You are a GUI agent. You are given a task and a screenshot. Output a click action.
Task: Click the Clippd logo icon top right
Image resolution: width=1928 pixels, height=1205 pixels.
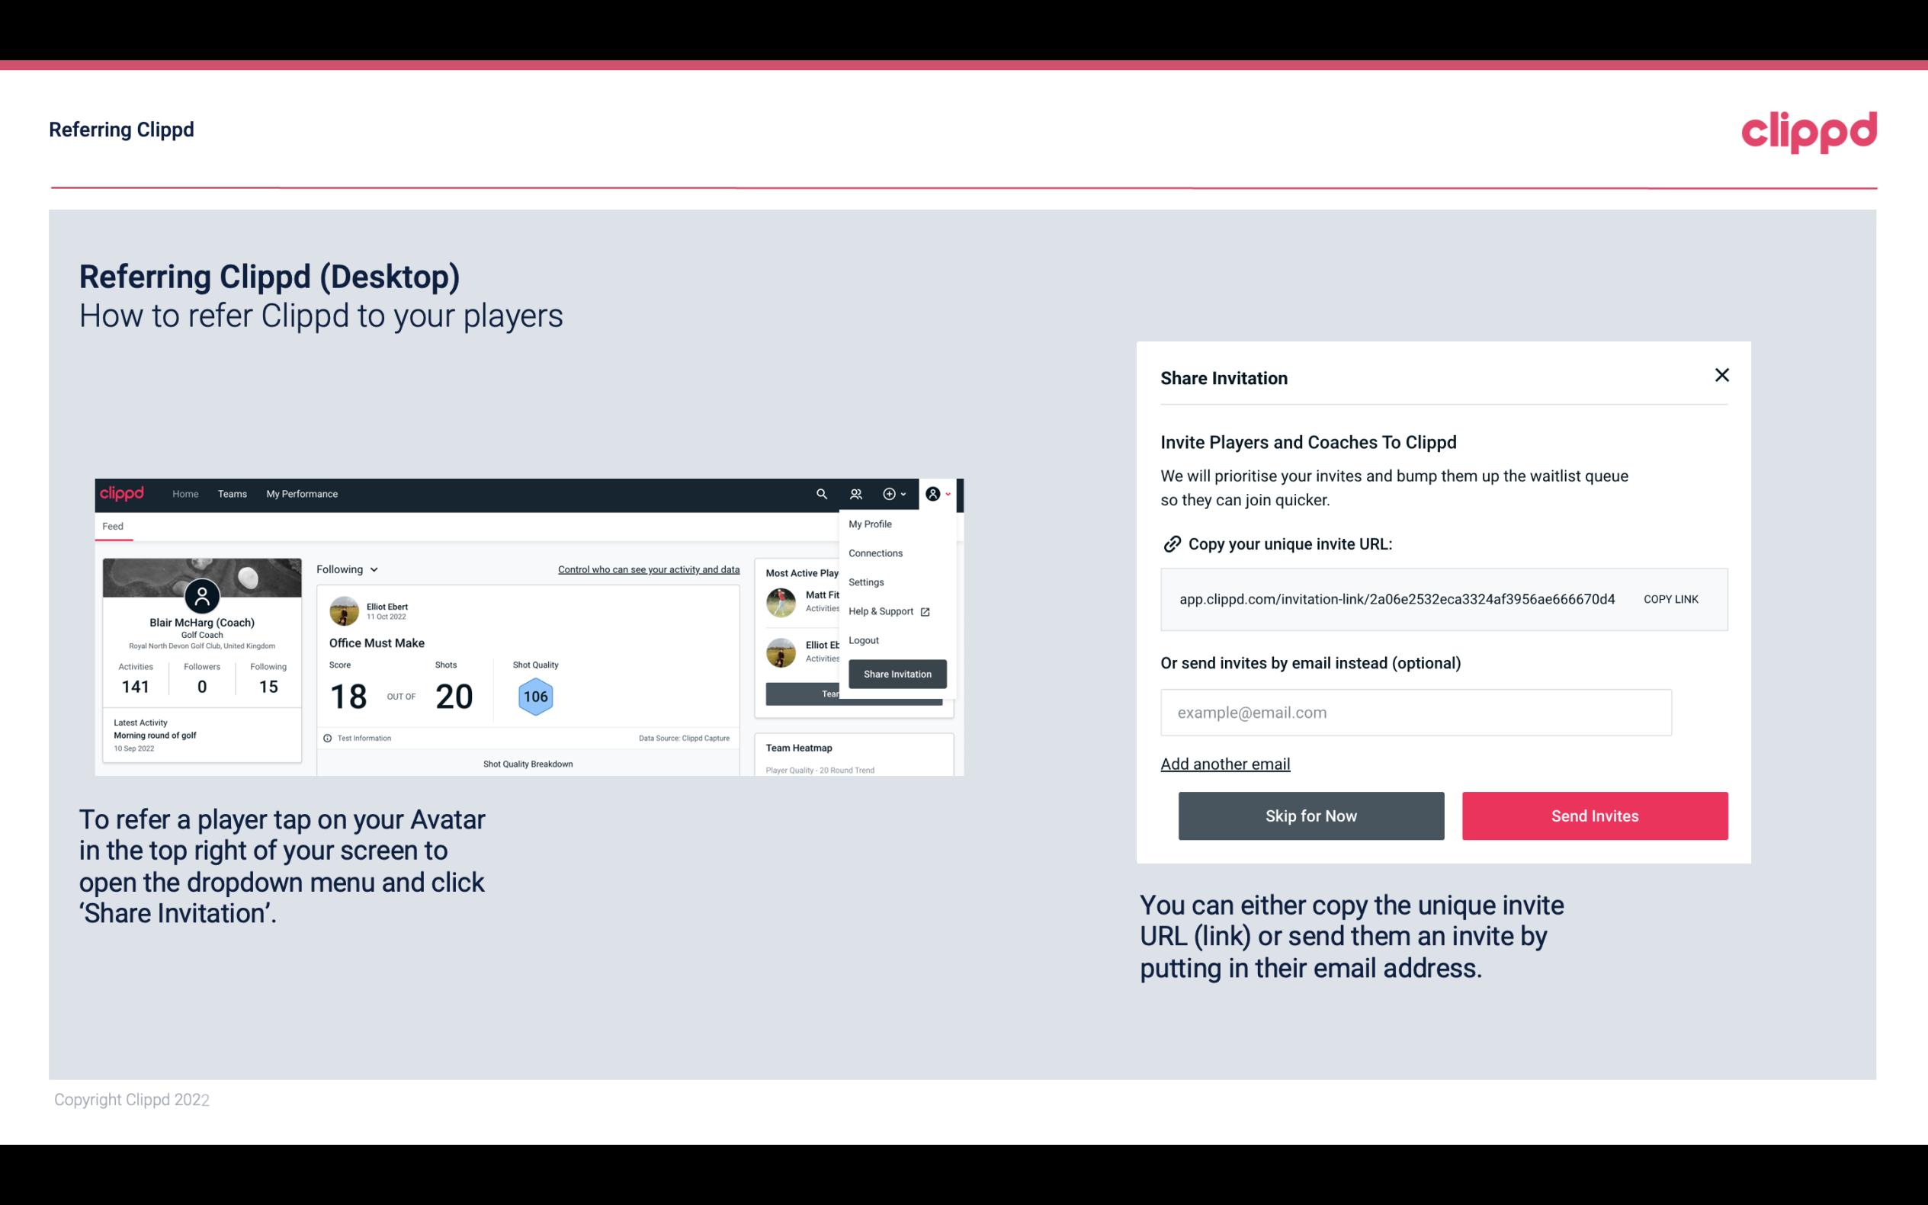coord(1808,132)
